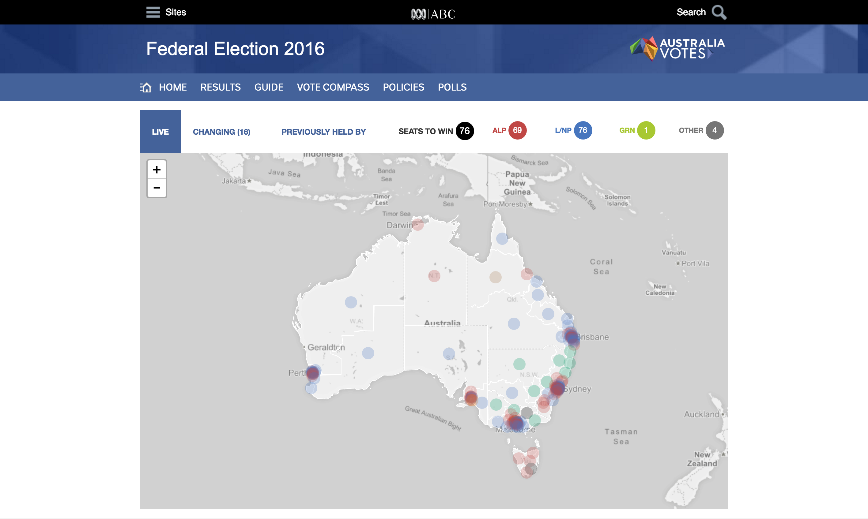Select the blue marker on S.A. label

pos(449,353)
